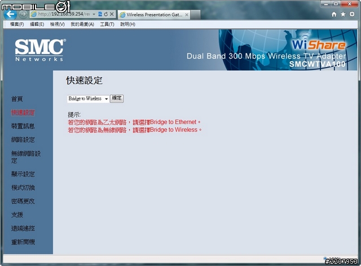Open the 檢視(V) menu

point(58,24)
